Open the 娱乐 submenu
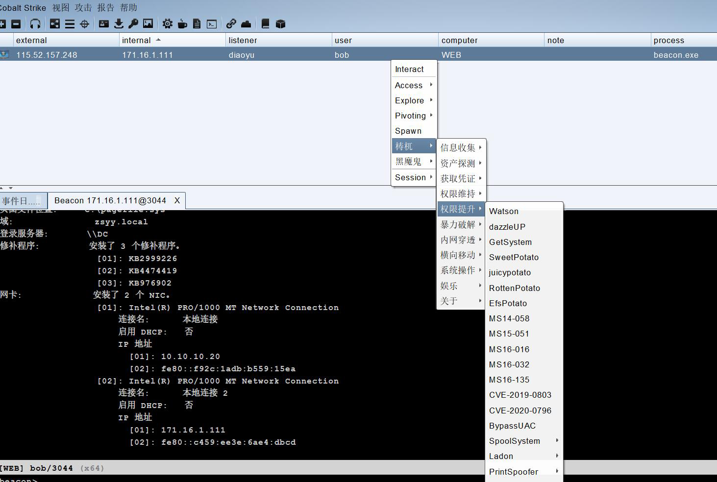717x482 pixels. point(461,286)
